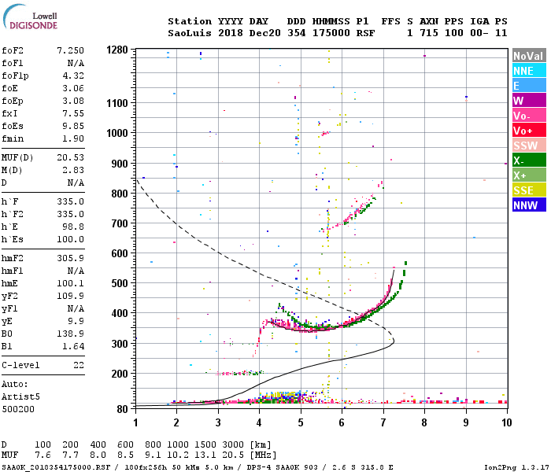Click the h`Es value 100.0
This screenshot has width=551, height=472.
pos(70,239)
